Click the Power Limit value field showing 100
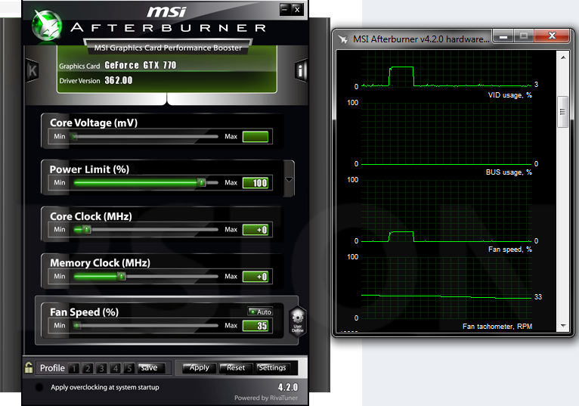 click(x=255, y=183)
